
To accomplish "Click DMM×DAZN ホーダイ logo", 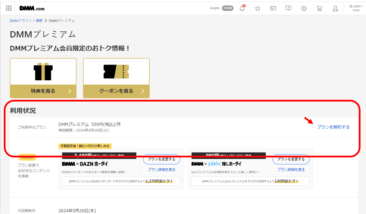I will [85, 164].
